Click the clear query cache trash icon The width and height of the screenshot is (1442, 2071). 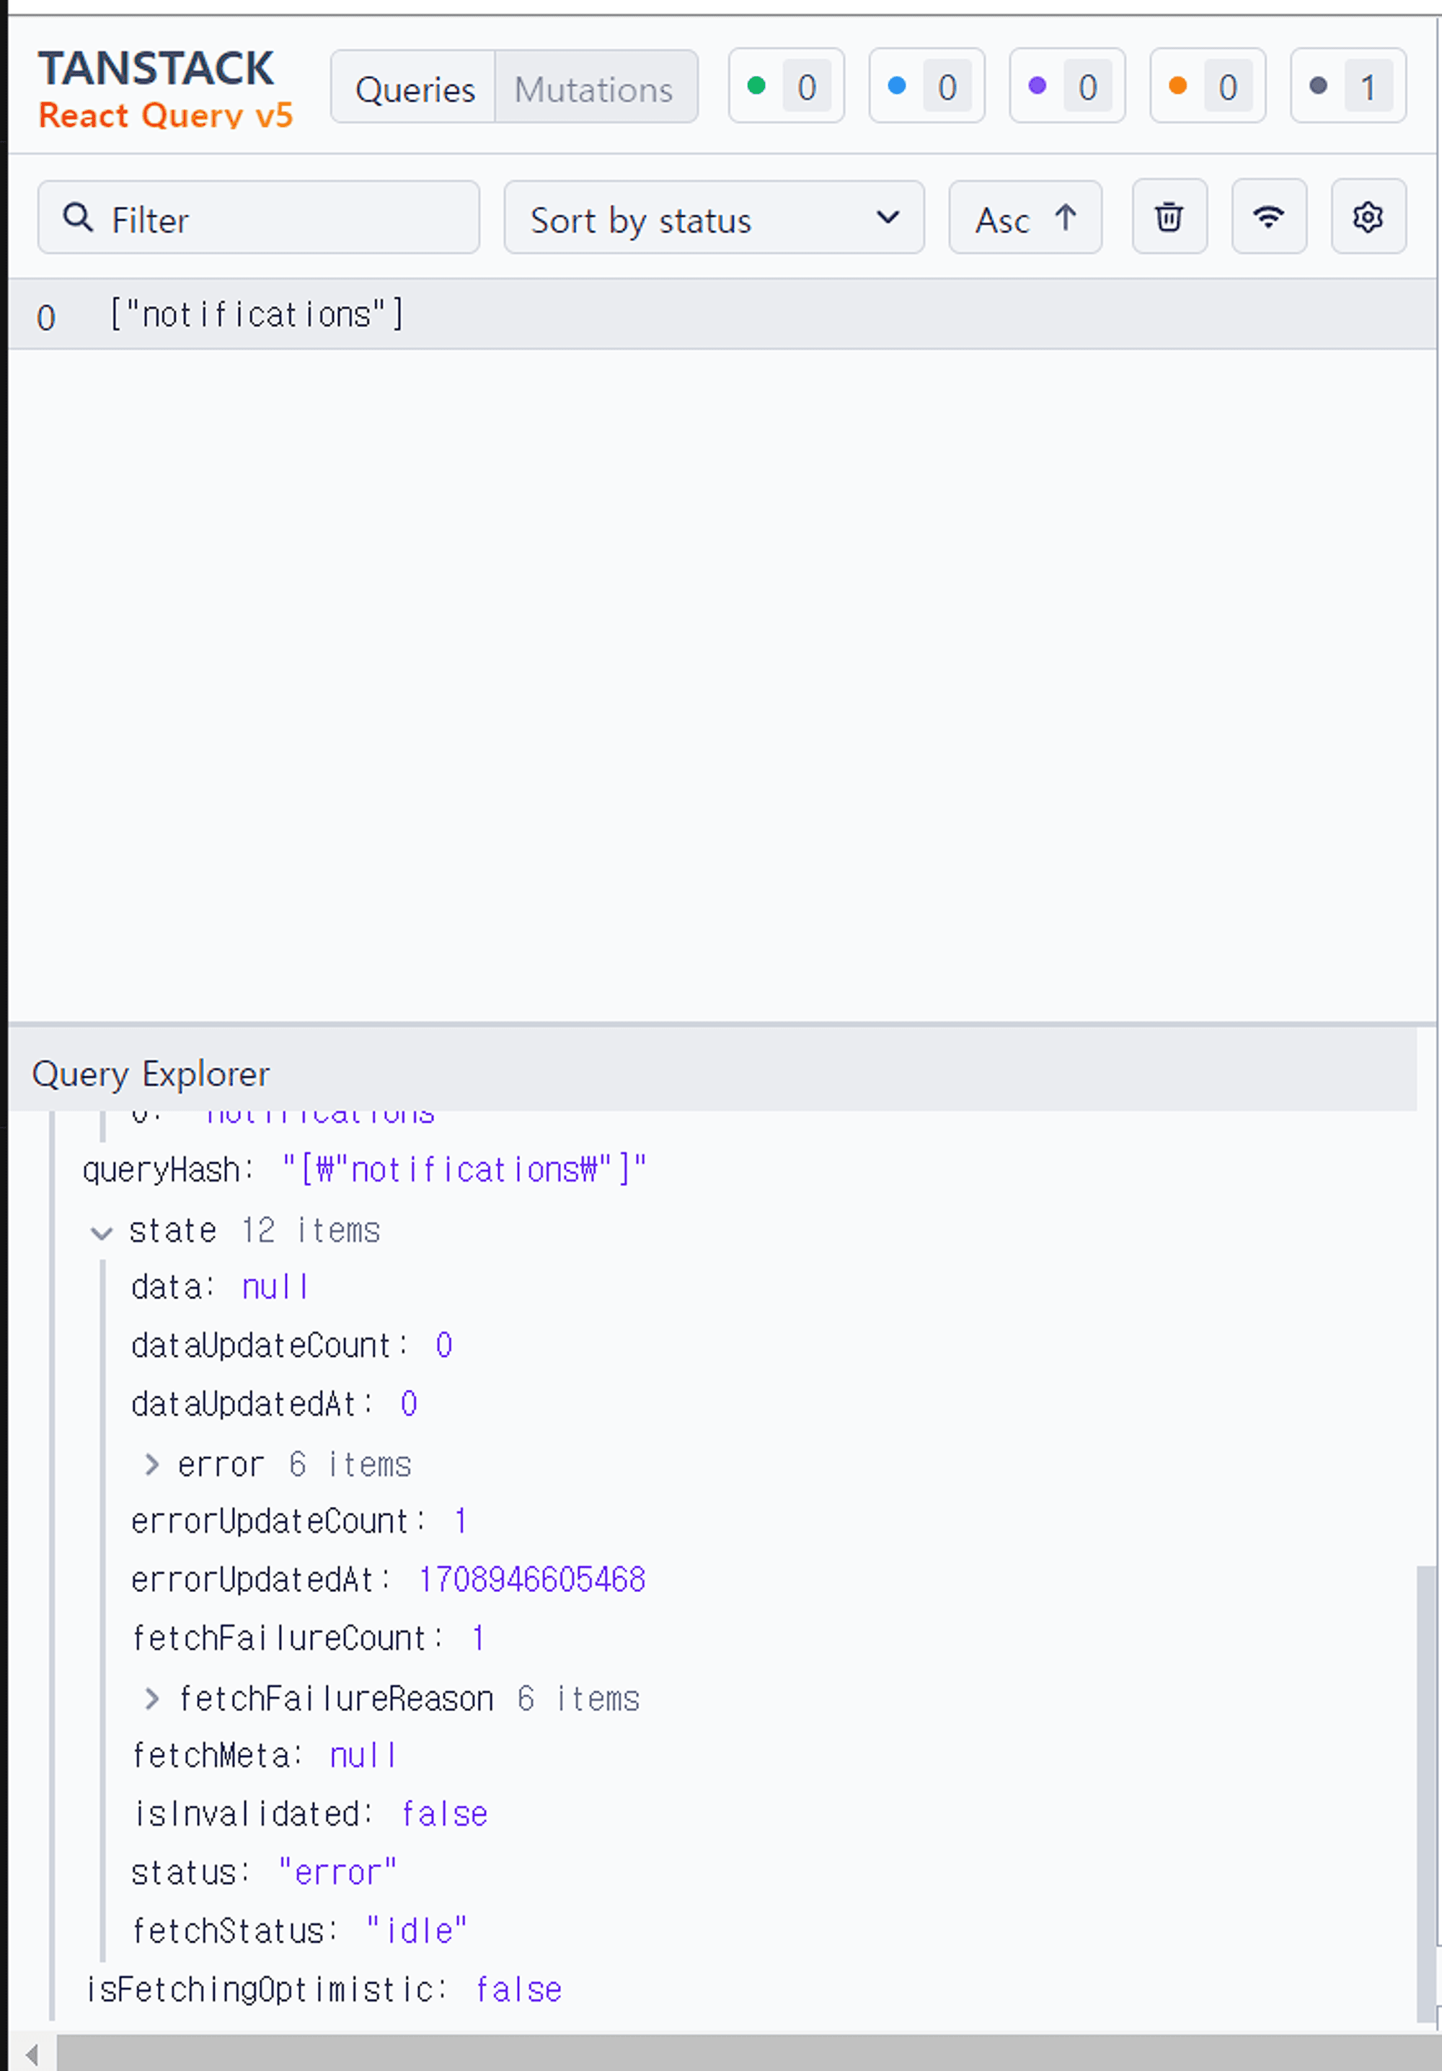(1169, 217)
